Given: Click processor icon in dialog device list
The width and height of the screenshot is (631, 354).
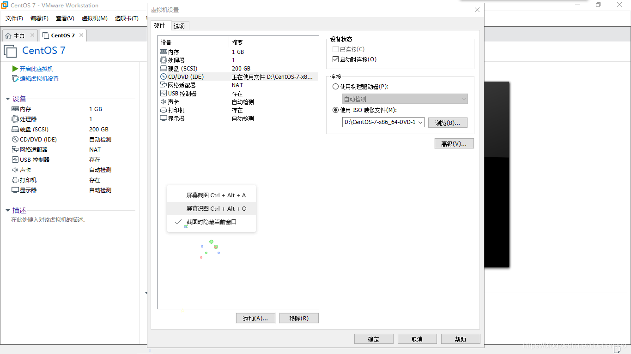Looking at the screenshot, I should [x=164, y=60].
